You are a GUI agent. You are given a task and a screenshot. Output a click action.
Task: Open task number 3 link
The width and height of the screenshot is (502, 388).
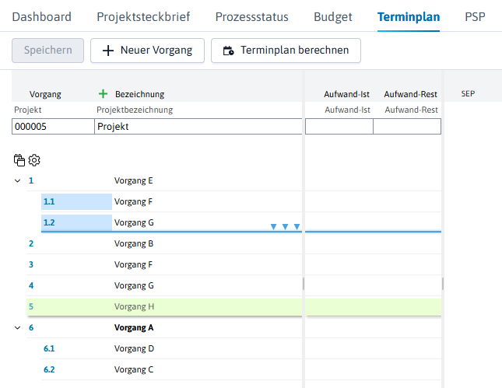tap(31, 264)
